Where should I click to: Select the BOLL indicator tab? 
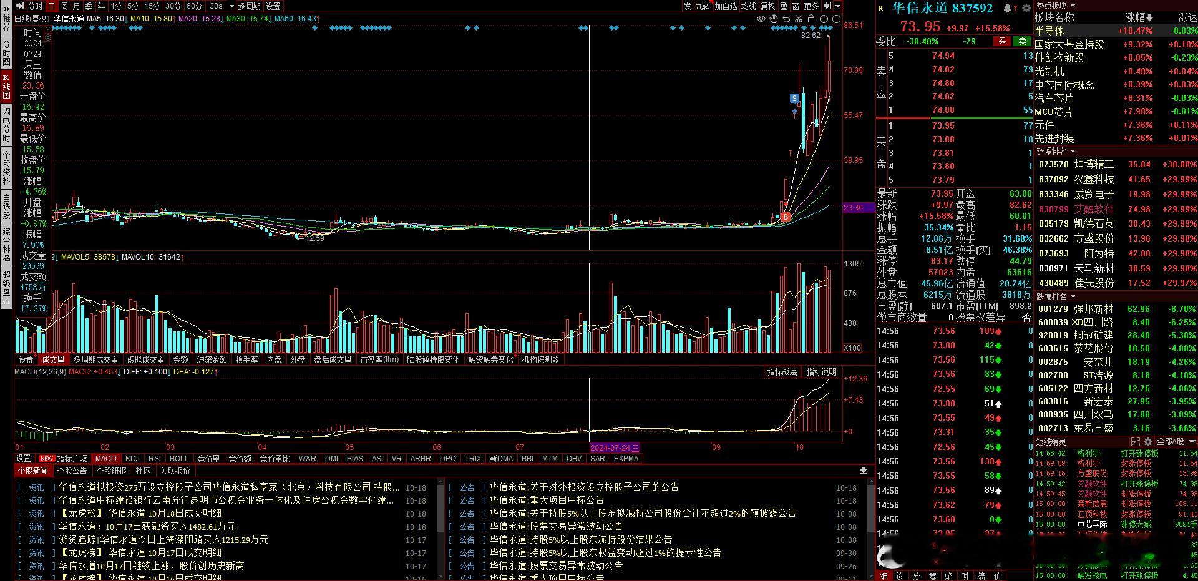click(179, 458)
